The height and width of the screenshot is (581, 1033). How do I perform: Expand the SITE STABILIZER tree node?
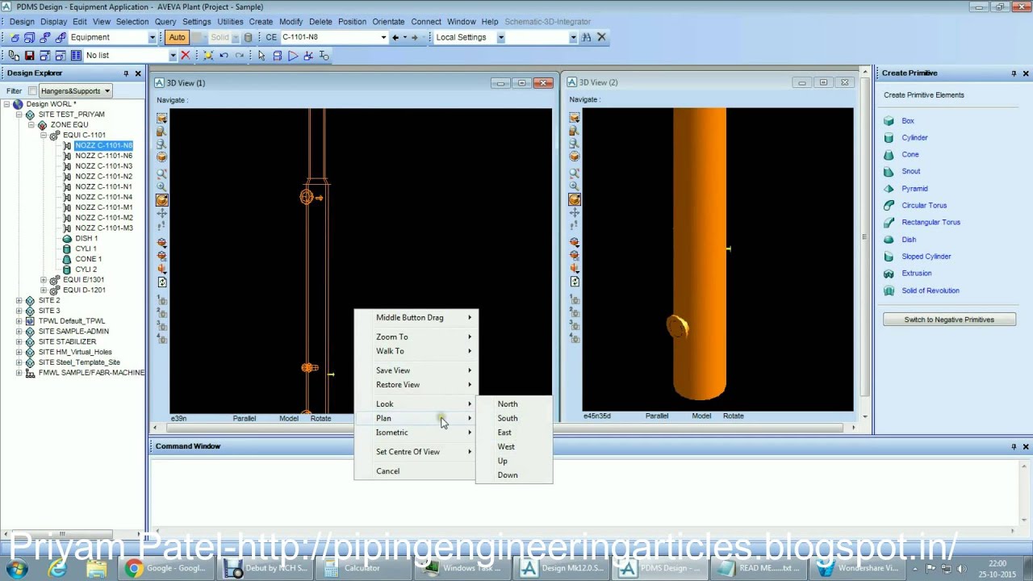point(19,342)
